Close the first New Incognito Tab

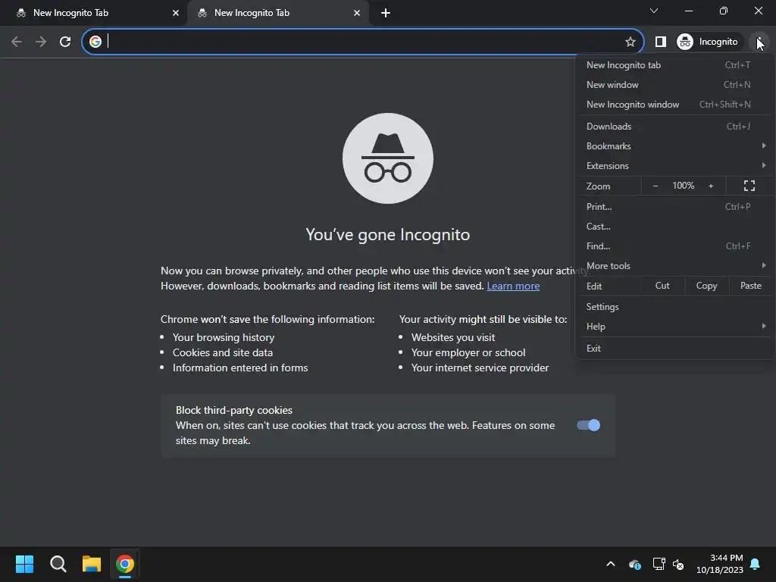click(x=176, y=13)
